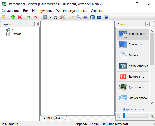
Task: Open the Удаленная установка menu
Action: [72, 11]
